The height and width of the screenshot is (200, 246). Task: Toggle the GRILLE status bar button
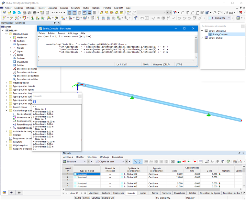click(86, 198)
